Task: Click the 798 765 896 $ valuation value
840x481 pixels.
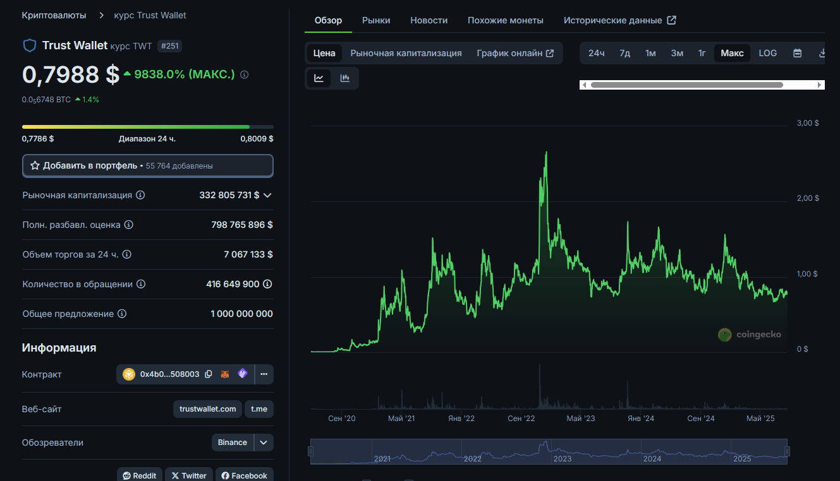Action: 242,225
